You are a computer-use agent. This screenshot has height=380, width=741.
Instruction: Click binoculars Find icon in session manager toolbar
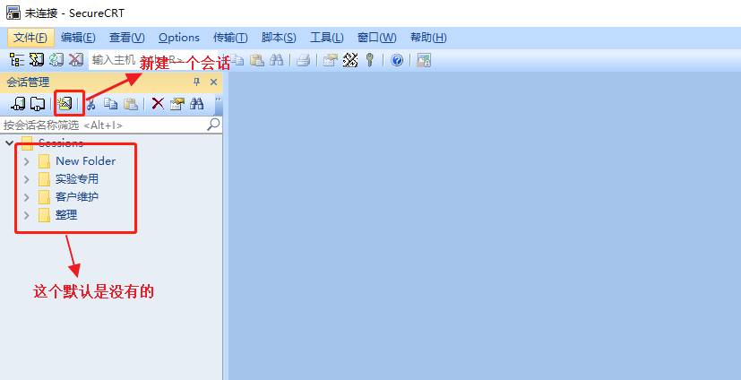tap(196, 103)
